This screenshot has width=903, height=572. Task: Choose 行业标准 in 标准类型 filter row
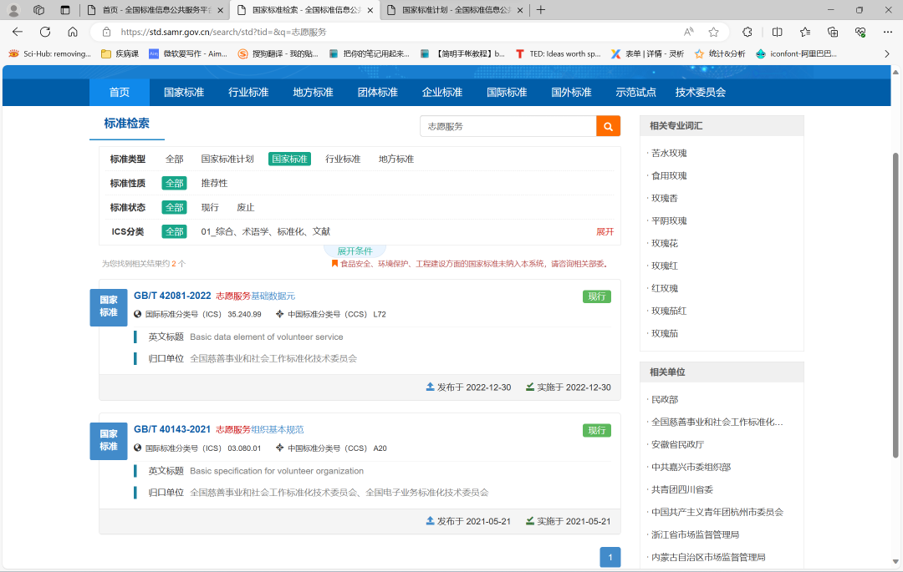click(x=343, y=159)
